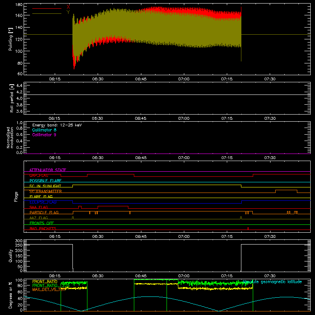
Task: Click the 'FLARE_FLAG' label
Action: [41, 196]
